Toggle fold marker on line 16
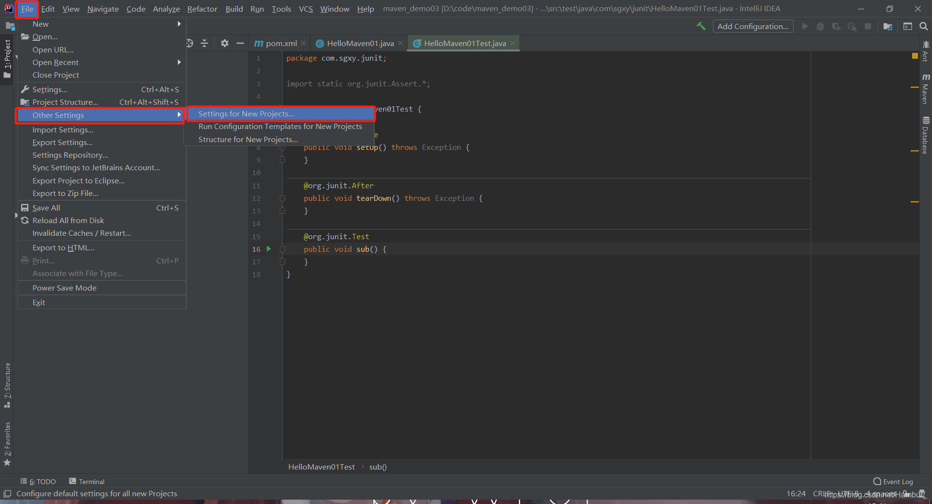932x504 pixels. click(282, 249)
